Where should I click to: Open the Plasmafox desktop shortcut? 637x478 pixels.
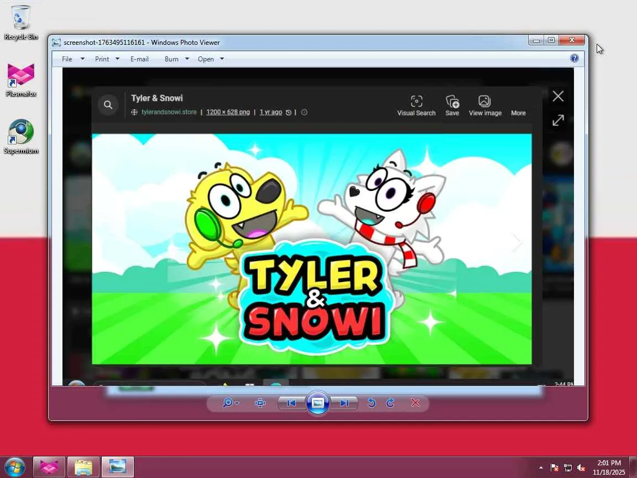click(x=20, y=80)
